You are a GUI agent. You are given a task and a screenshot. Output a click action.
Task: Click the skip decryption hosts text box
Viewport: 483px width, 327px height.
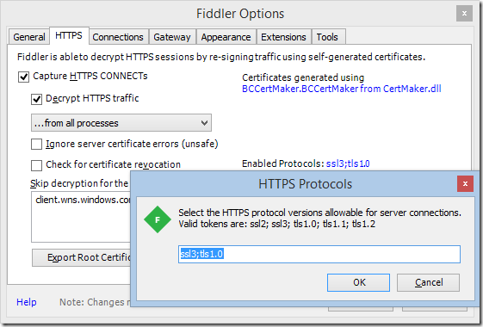81,217
